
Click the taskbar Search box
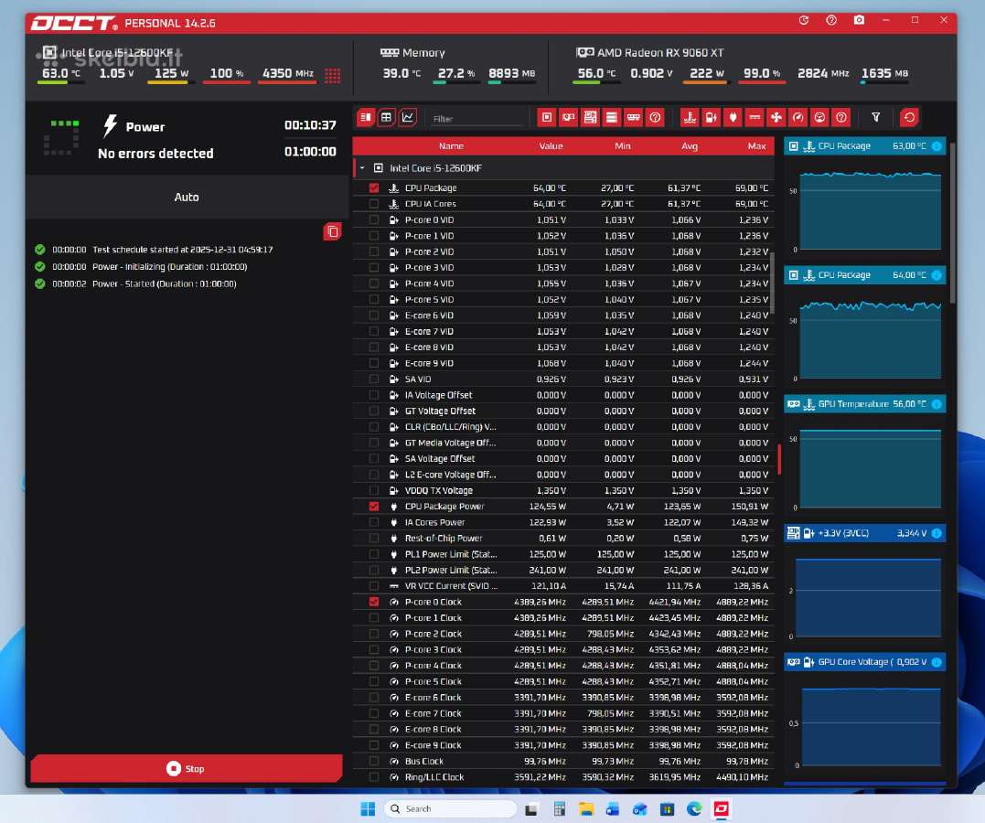click(449, 808)
